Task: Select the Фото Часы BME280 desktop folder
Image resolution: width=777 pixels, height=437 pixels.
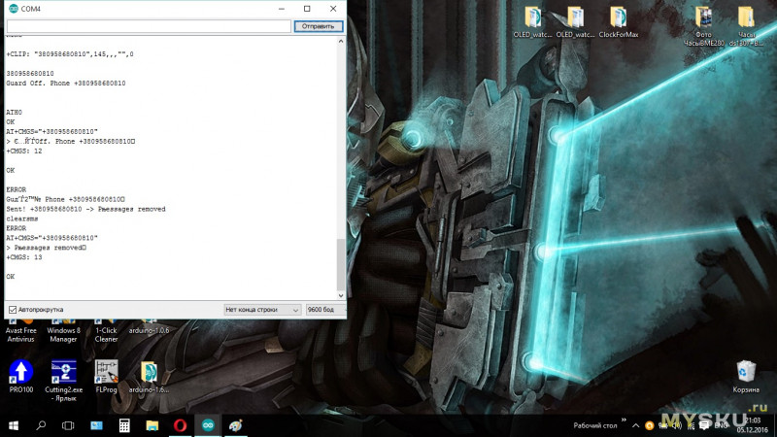Action: click(703, 26)
